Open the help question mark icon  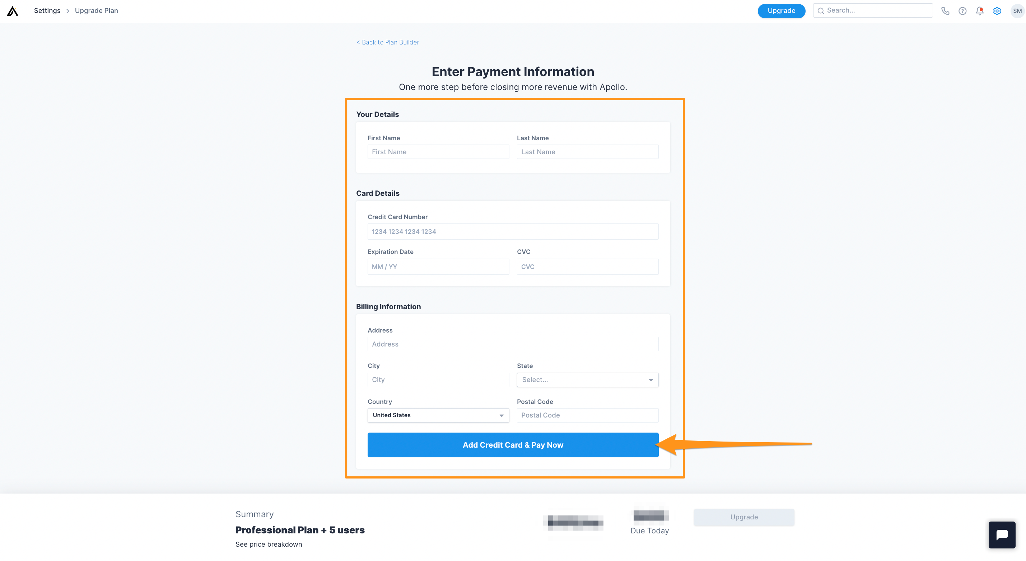[x=962, y=11]
